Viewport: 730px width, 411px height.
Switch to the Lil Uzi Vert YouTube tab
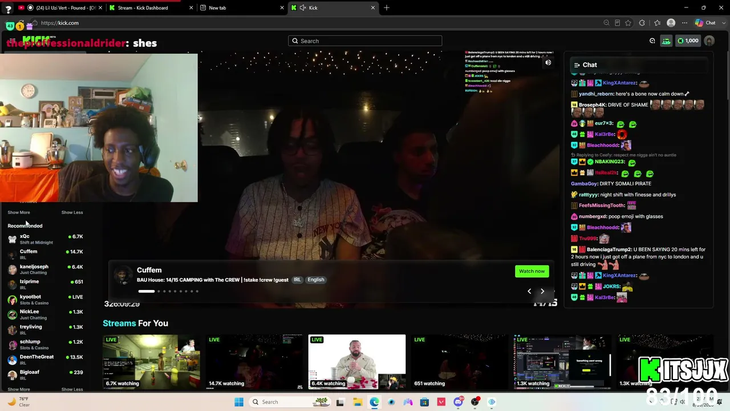click(x=61, y=8)
